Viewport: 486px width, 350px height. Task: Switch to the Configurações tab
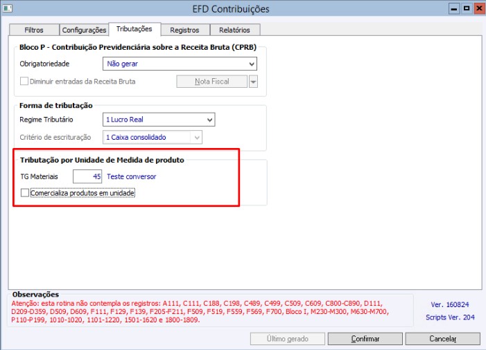coord(84,30)
